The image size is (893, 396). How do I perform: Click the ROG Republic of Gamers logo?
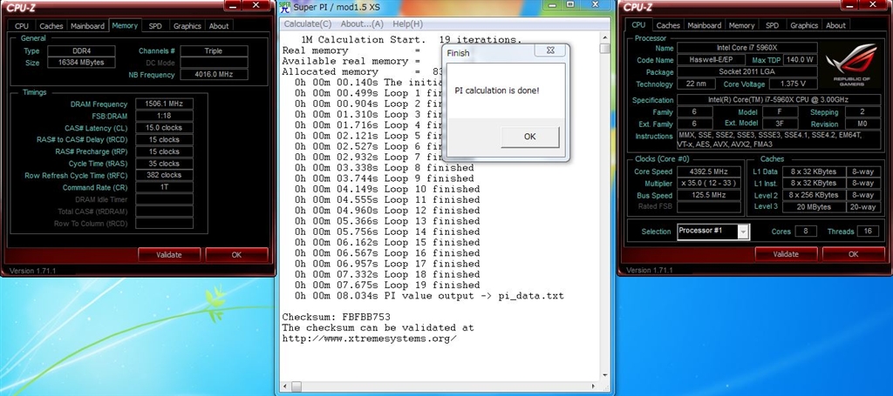coord(851,64)
